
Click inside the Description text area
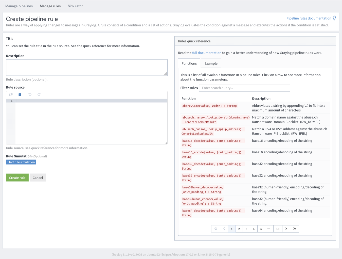87,68
